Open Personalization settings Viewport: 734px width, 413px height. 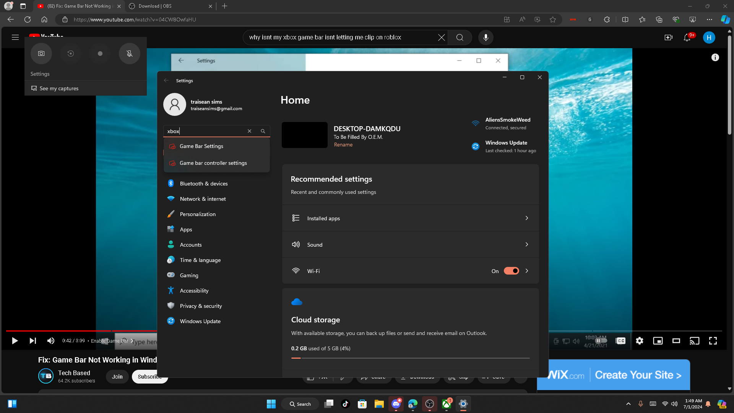coord(217,214)
